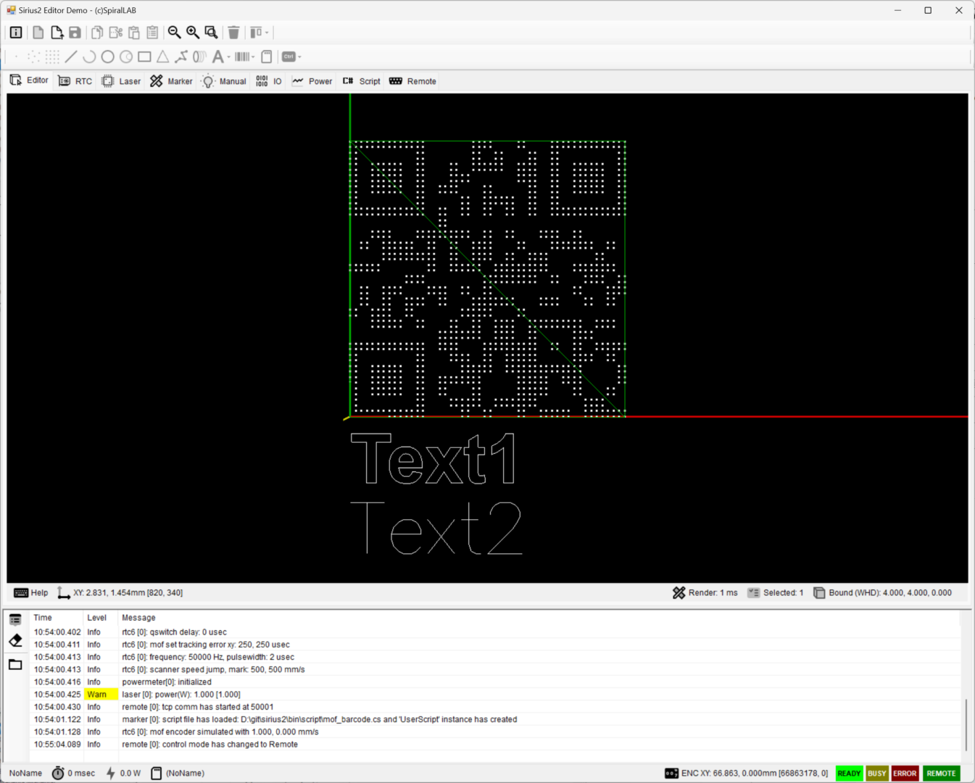Expand the text tool dropdown arrow

coord(229,57)
